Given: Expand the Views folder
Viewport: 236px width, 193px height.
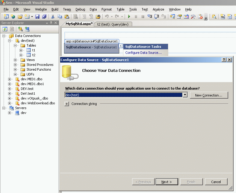Looking at the screenshot, I should pos(15,60).
